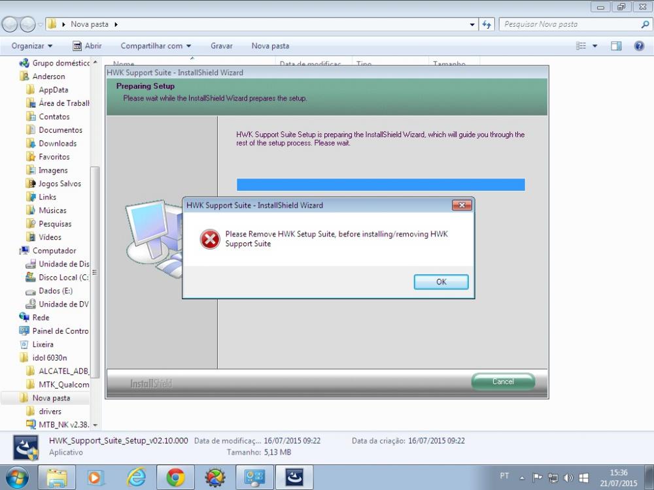This screenshot has height=490, width=654.
Task: Click the Action Center flag icon
Action: 537,478
